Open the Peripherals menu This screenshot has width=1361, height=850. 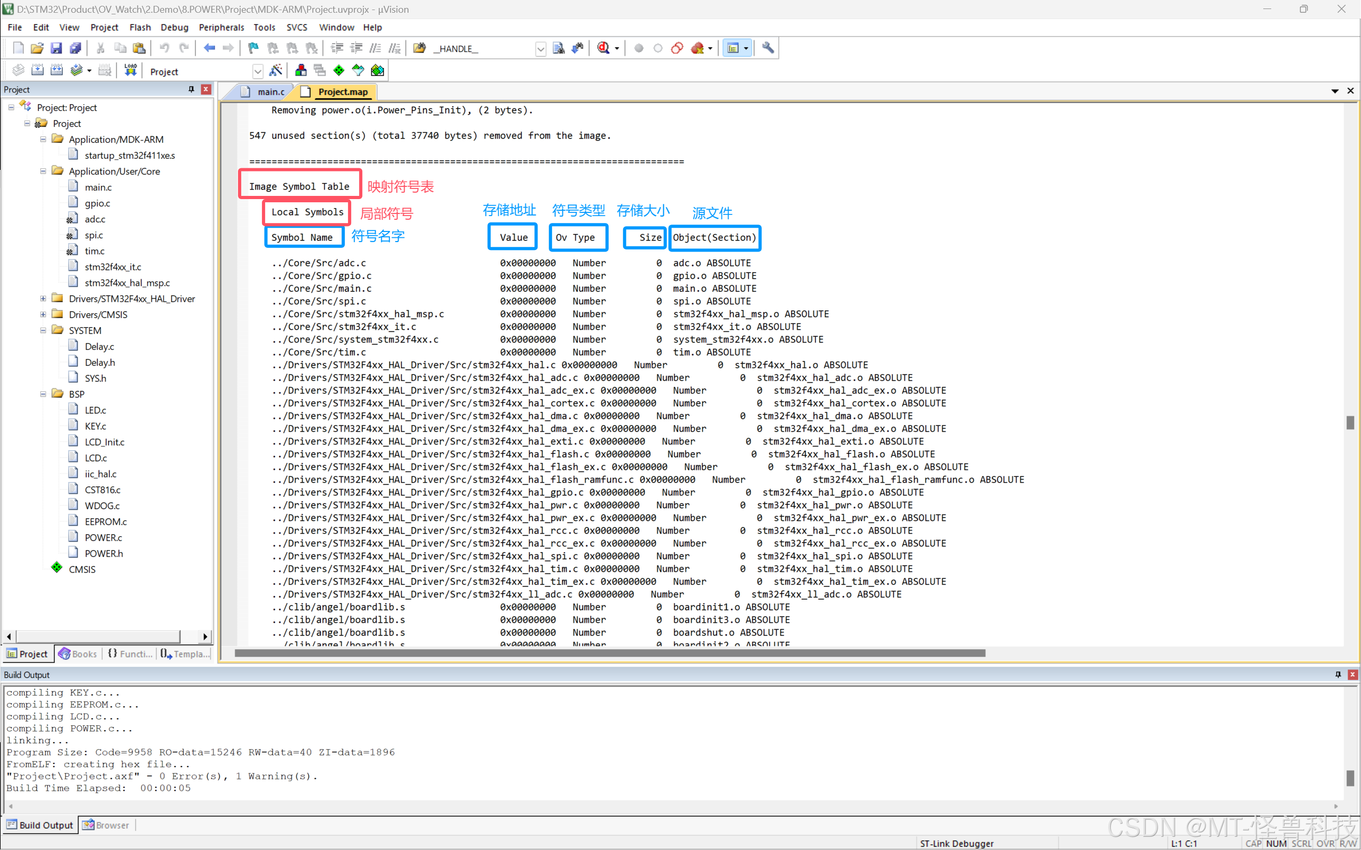click(222, 27)
